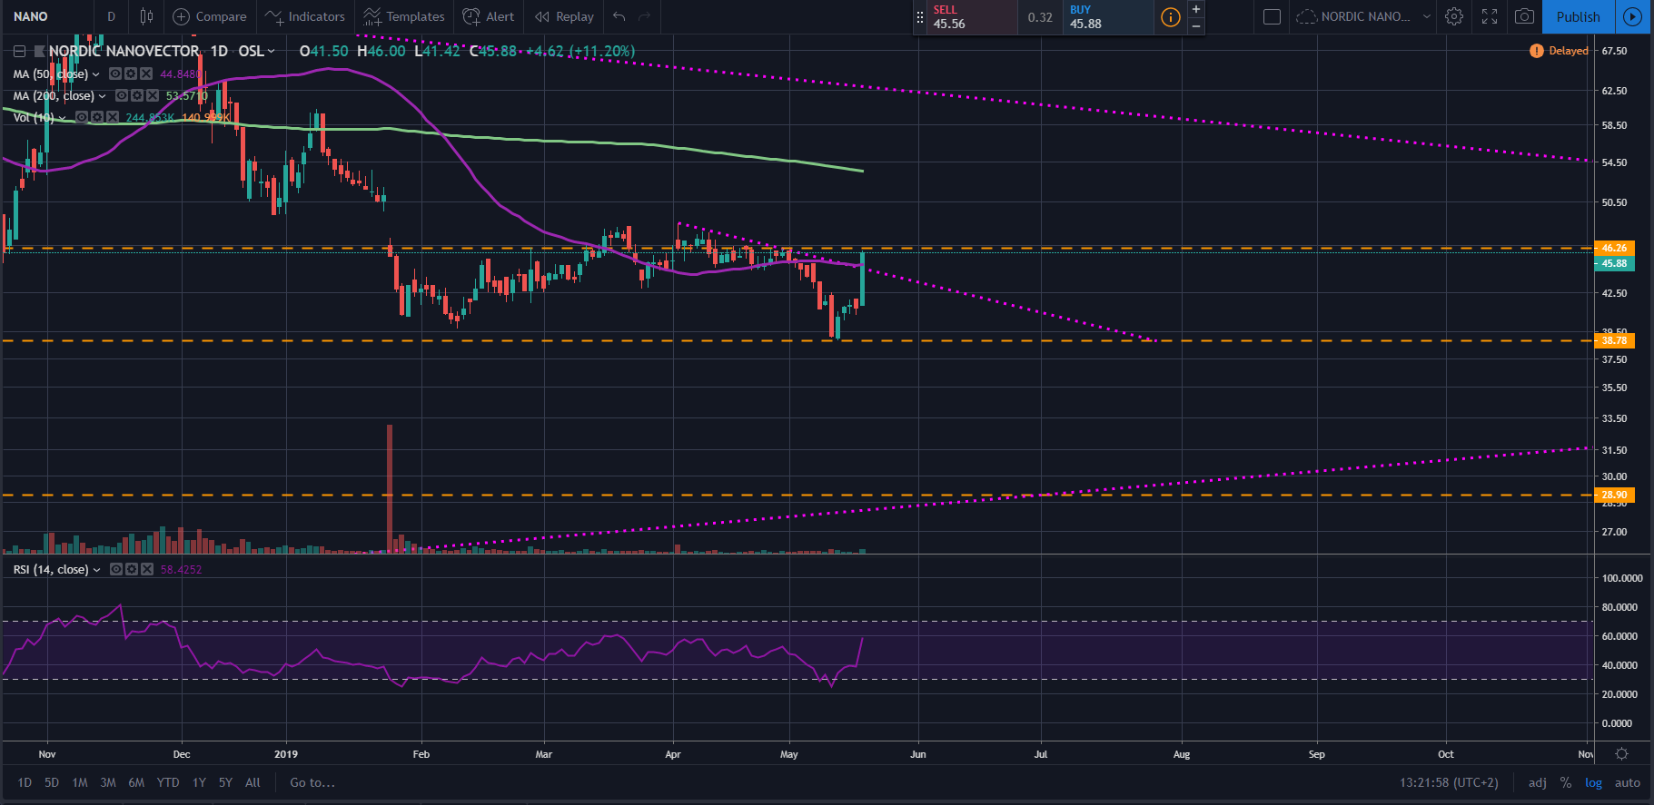
Task: Click the blue Publish button
Action: coord(1578,16)
